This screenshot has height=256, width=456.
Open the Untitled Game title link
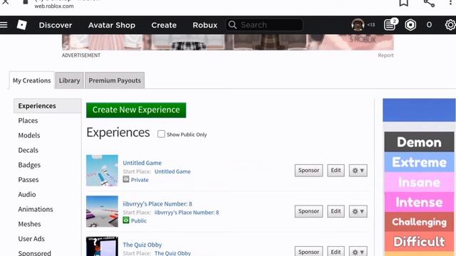pyautogui.click(x=142, y=163)
